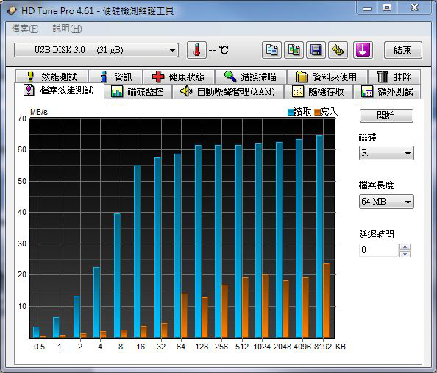Switch to the 錯誤掃瞄 tab
This screenshot has width=437, height=373.
tap(251, 77)
